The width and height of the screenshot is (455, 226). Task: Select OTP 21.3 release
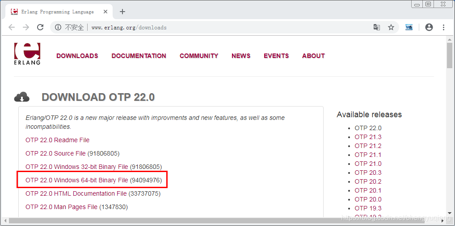click(368, 137)
